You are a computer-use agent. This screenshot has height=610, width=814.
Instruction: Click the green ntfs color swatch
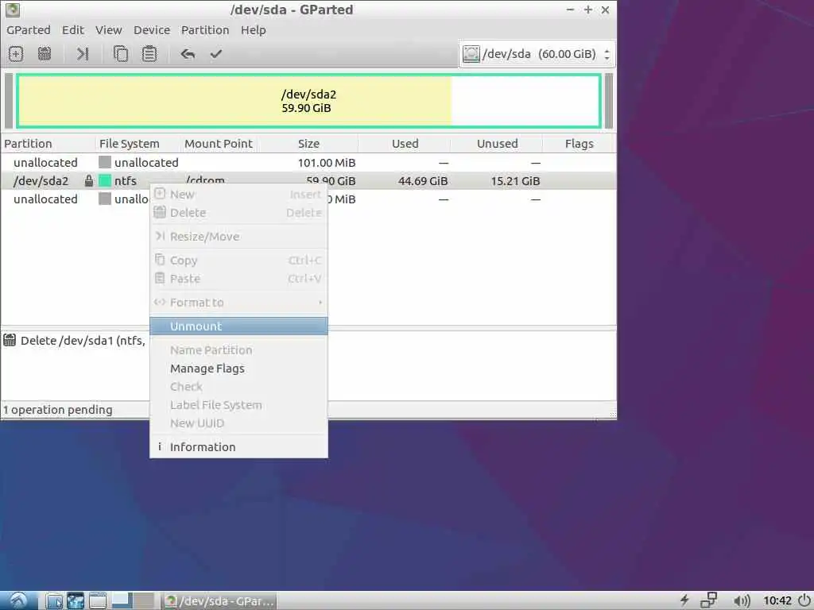point(105,180)
